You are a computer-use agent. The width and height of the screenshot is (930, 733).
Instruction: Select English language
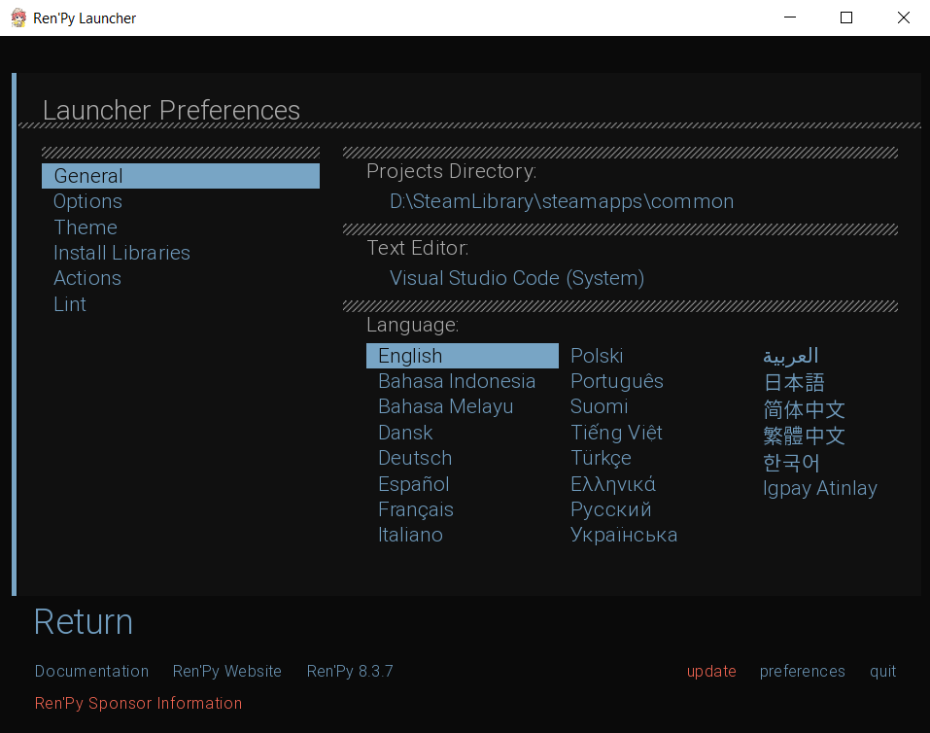coord(462,356)
